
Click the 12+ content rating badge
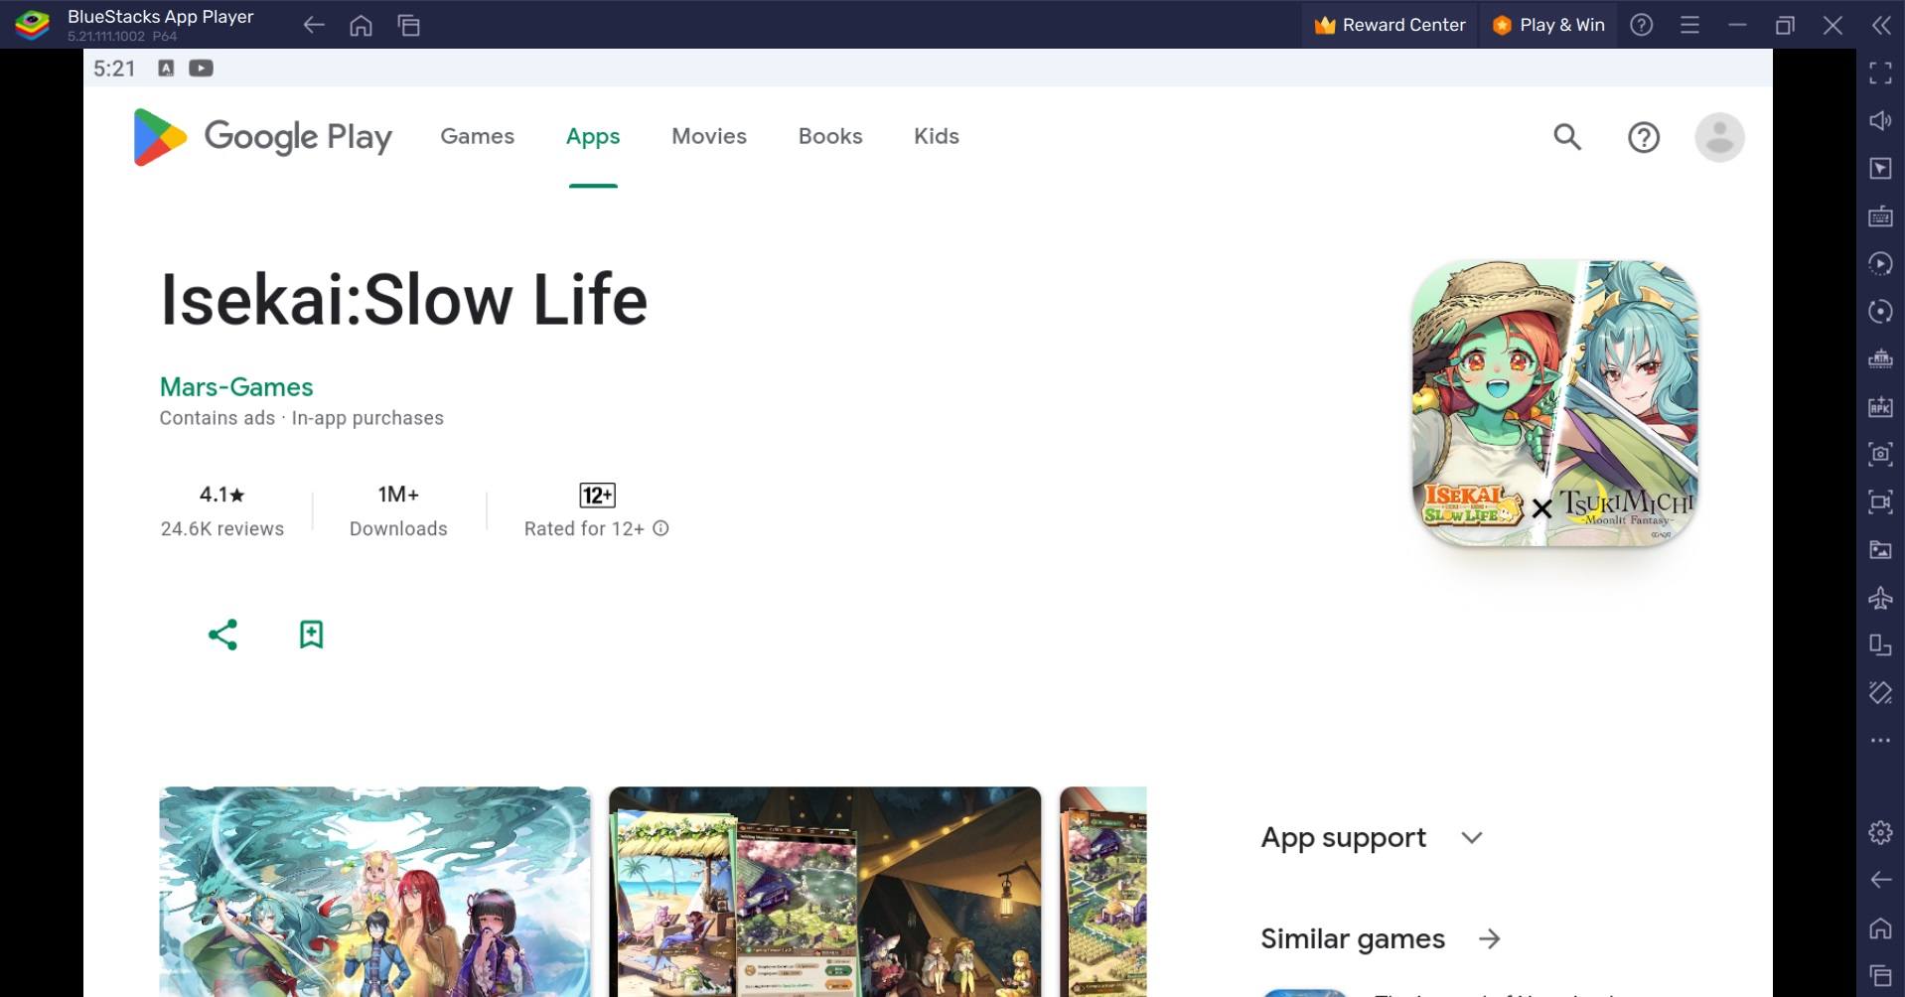point(597,495)
